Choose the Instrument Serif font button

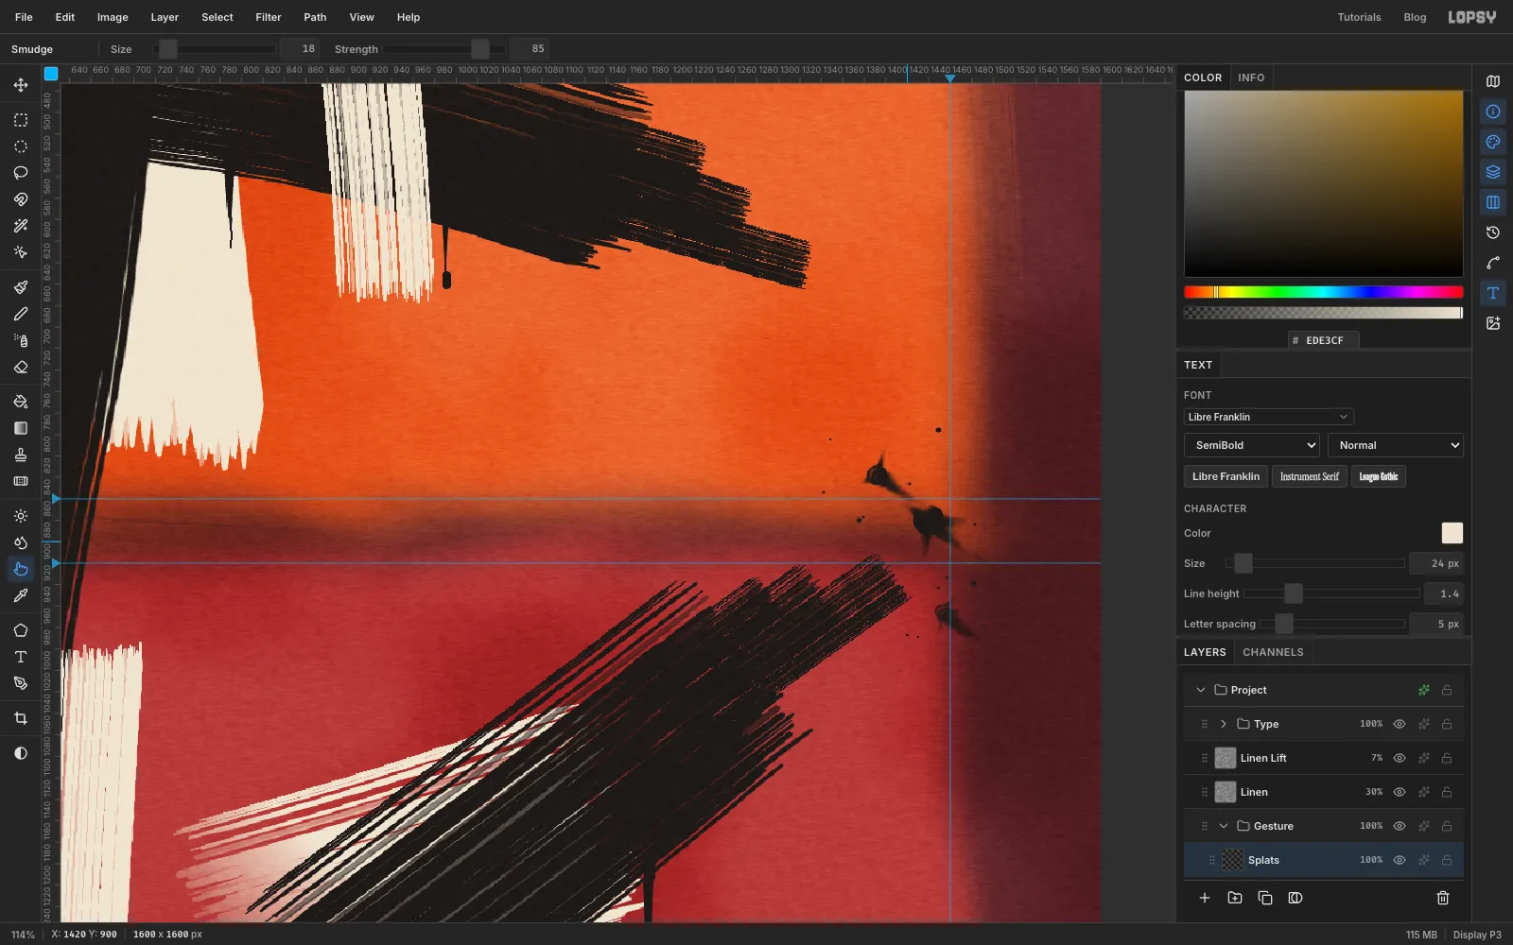[x=1310, y=476]
